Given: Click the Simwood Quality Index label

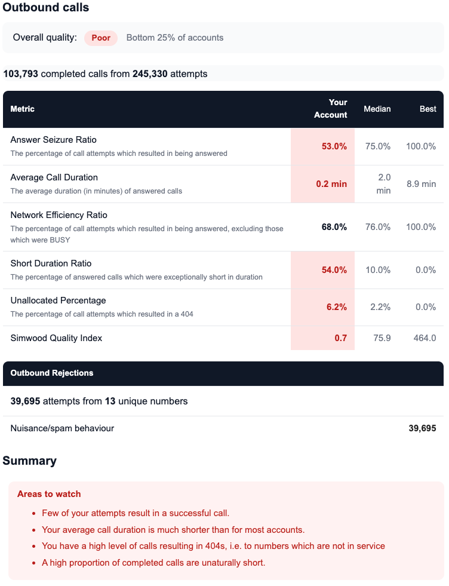Looking at the screenshot, I should point(57,338).
